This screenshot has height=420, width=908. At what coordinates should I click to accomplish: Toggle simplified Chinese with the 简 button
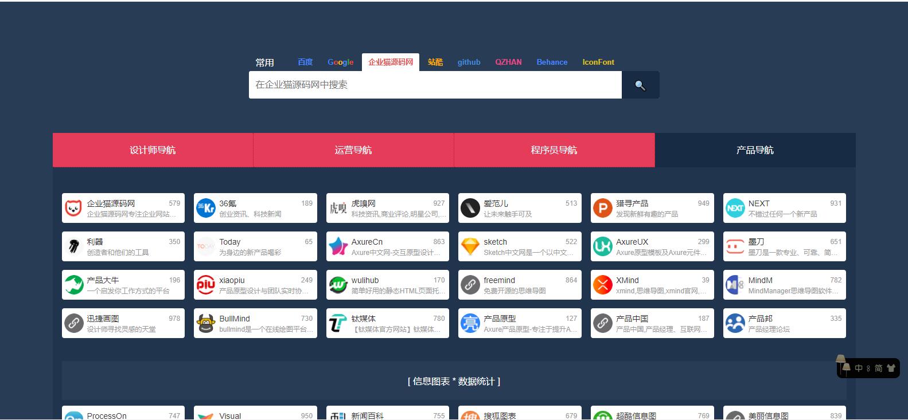pyautogui.click(x=878, y=368)
